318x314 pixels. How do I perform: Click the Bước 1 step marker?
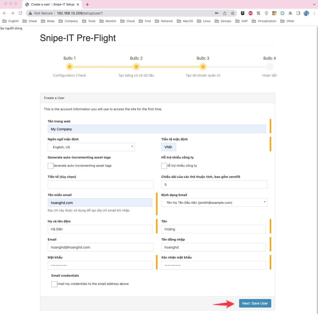click(x=70, y=66)
